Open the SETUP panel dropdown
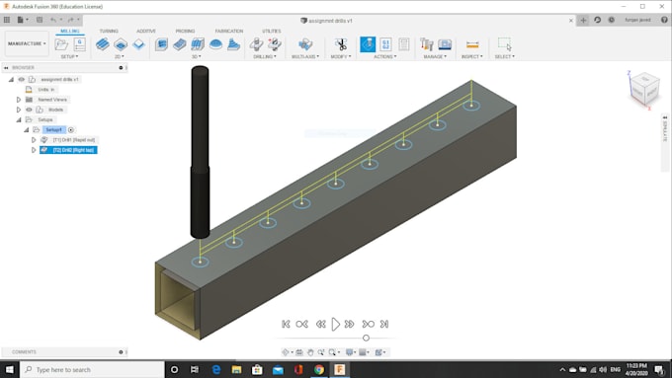This screenshot has width=672, height=378. point(69,56)
